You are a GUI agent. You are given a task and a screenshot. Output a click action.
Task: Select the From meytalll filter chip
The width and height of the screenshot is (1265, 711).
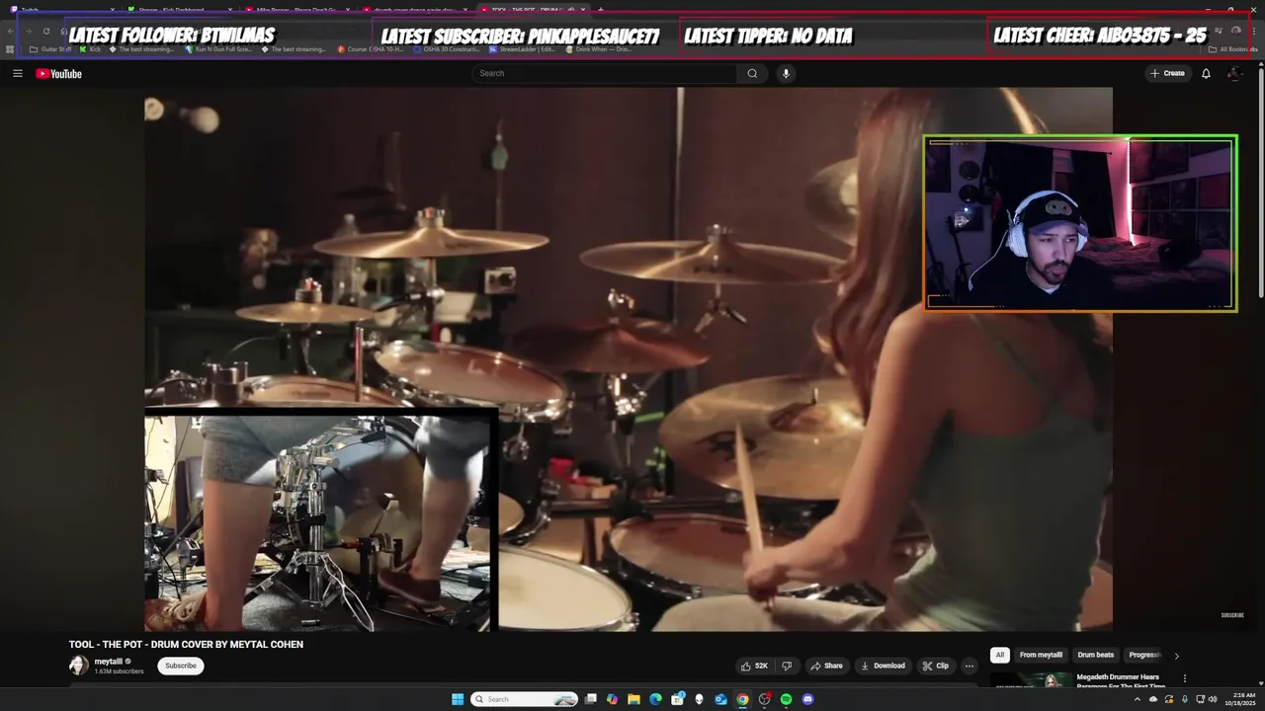(1041, 655)
